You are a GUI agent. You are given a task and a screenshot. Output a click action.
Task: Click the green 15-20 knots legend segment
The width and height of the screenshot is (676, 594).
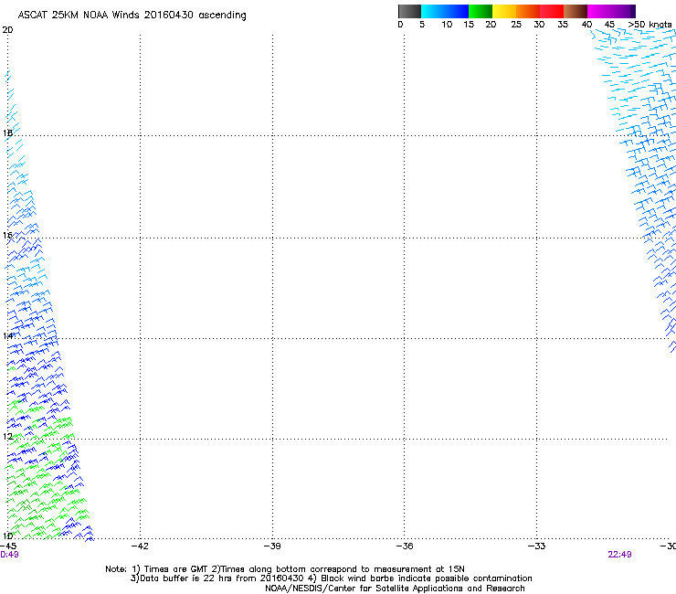481,11
